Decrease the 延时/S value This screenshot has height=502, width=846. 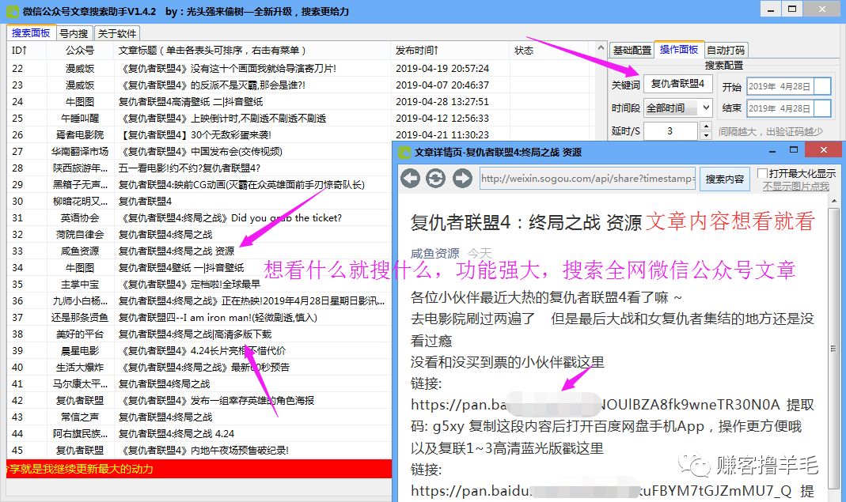point(706,135)
